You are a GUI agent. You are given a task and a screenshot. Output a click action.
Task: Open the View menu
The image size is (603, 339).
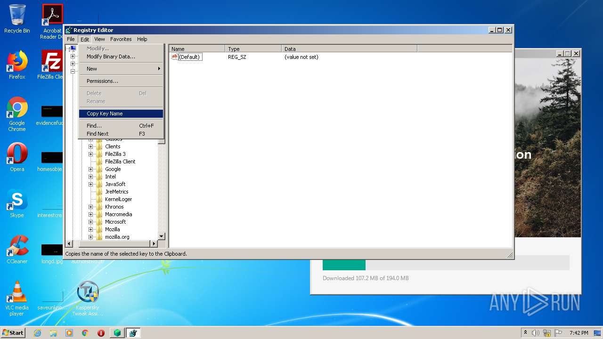click(x=99, y=39)
